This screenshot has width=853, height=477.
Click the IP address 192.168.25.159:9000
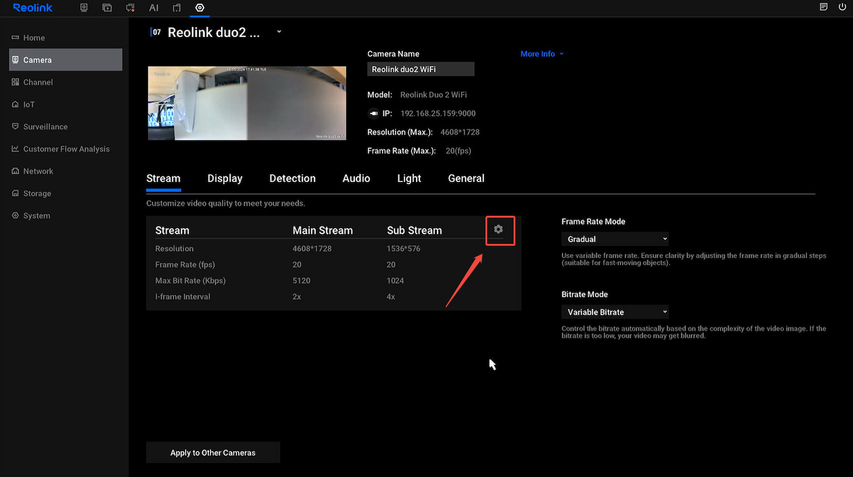click(x=438, y=114)
